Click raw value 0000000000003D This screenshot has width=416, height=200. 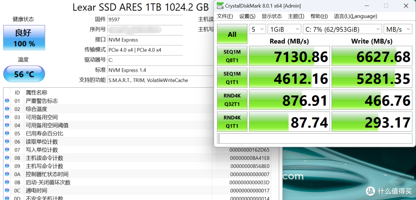pos(249,183)
